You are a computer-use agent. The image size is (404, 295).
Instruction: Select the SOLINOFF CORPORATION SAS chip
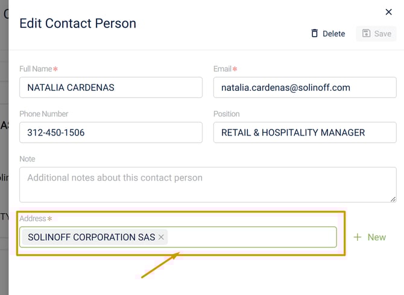90,237
